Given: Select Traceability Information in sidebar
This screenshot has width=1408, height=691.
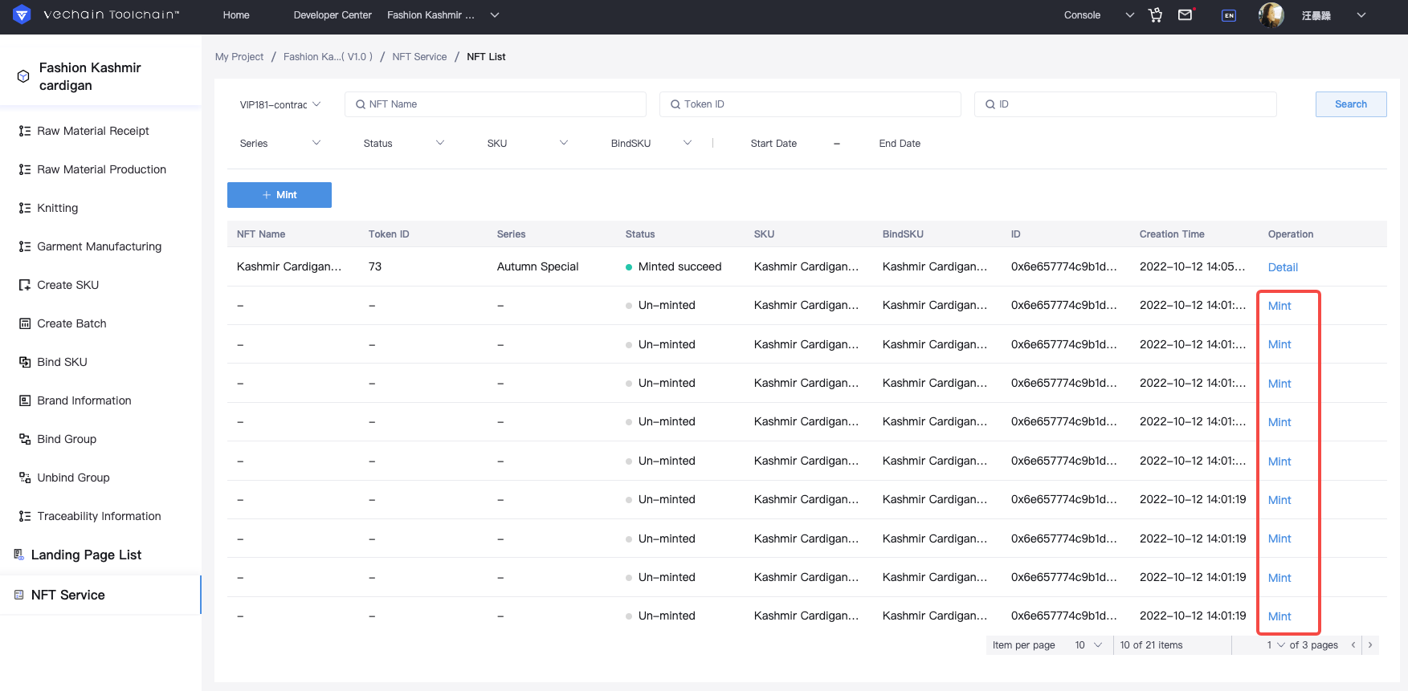Looking at the screenshot, I should click(x=100, y=516).
